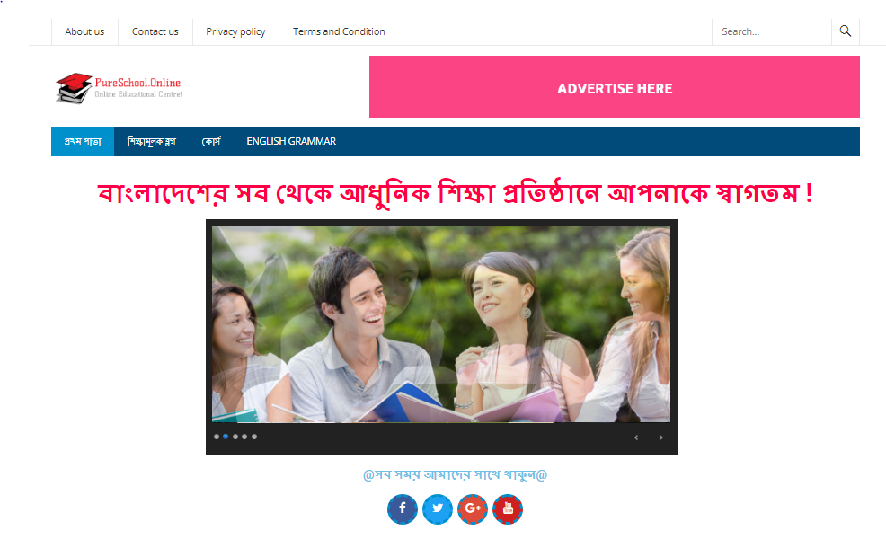
Task: Open the Facebook social icon
Action: click(x=403, y=509)
